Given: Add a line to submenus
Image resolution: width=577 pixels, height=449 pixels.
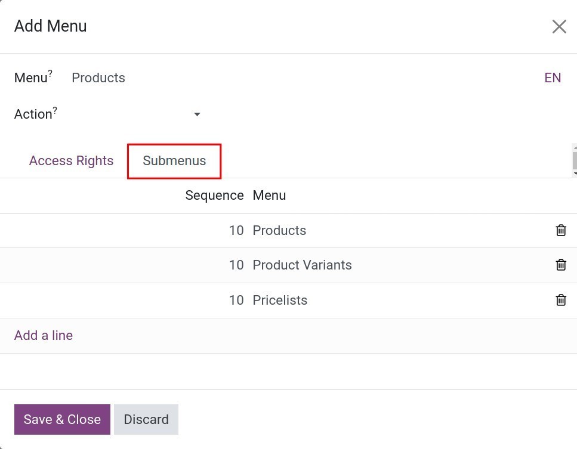Looking at the screenshot, I should coord(44,335).
